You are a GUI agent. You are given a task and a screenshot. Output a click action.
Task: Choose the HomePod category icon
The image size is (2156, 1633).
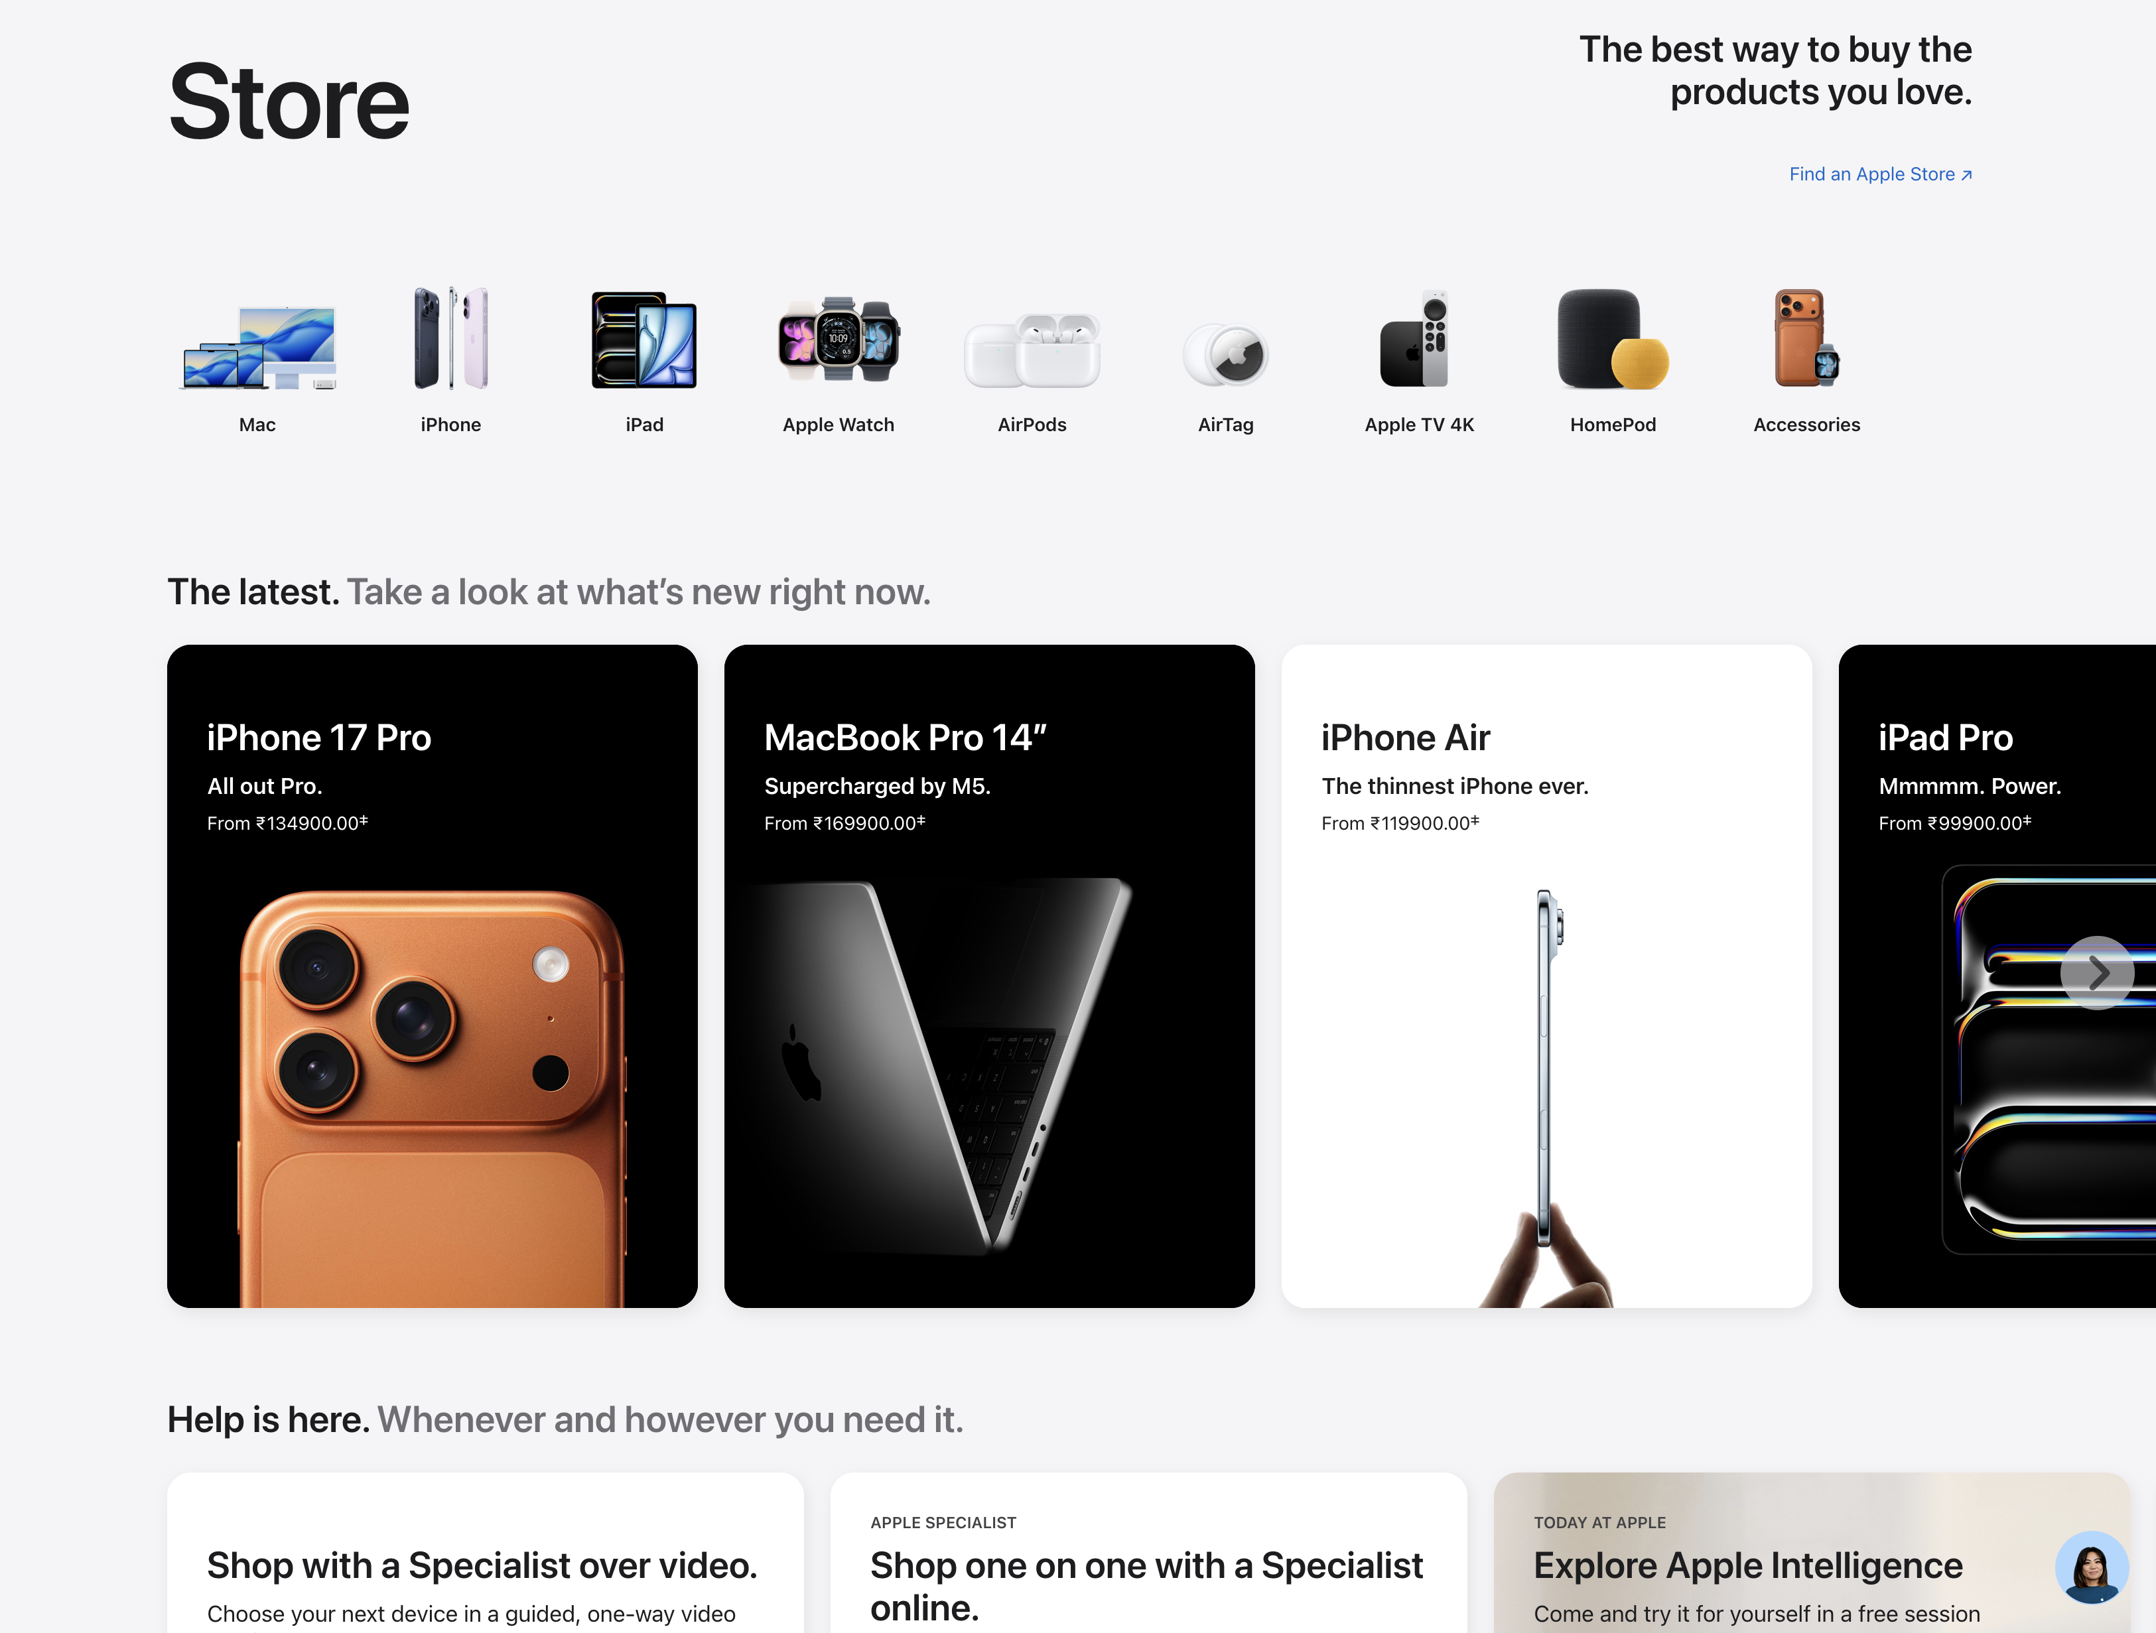coord(1613,338)
